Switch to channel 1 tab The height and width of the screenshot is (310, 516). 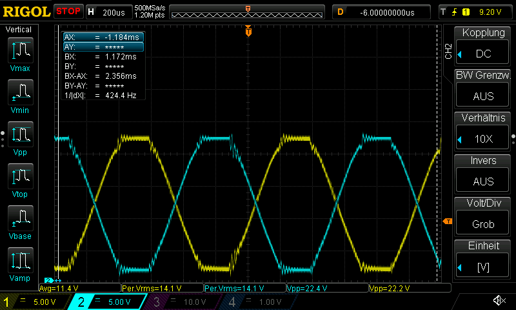pyautogui.click(x=32, y=302)
